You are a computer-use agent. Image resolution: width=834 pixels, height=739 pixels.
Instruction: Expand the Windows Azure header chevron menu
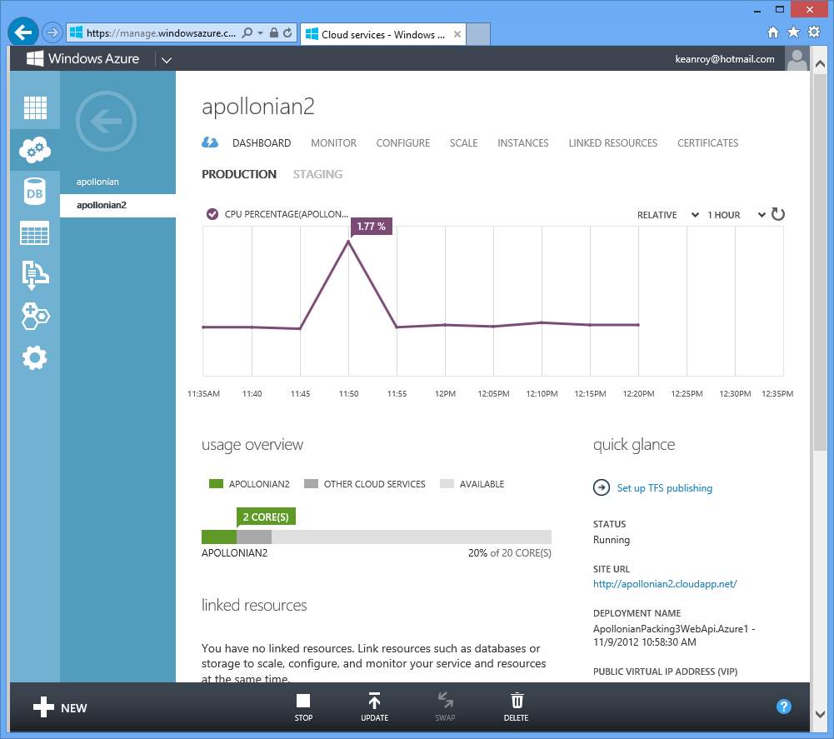click(x=167, y=60)
